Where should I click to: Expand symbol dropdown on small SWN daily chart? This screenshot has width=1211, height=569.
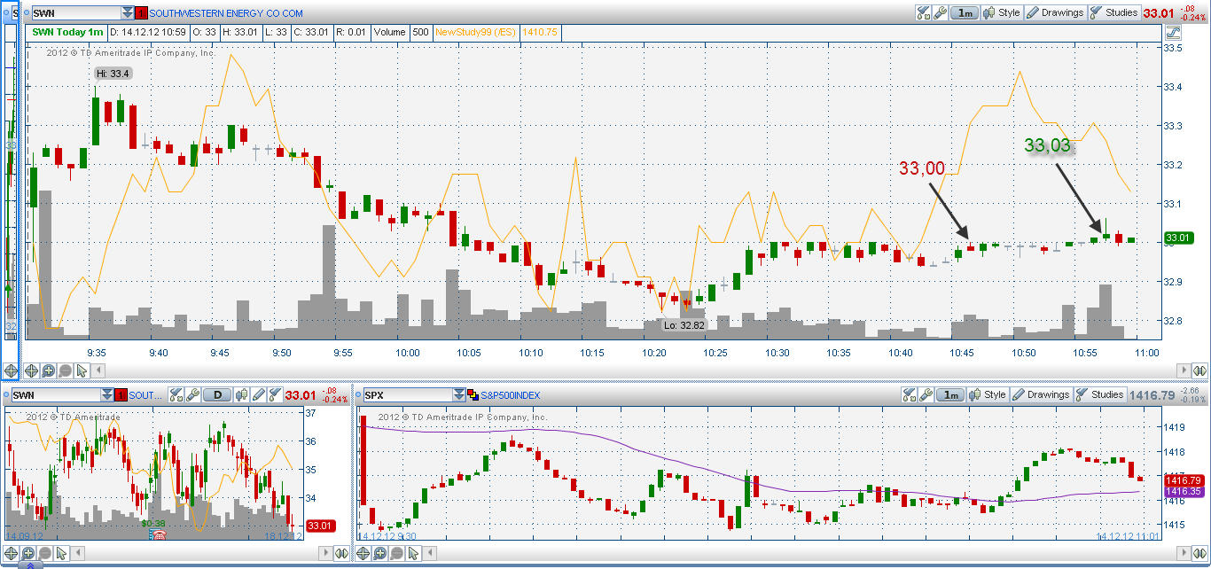(107, 395)
